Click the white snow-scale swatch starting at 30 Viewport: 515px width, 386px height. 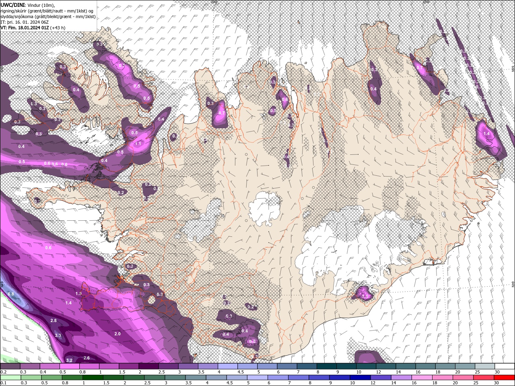tap(505, 366)
